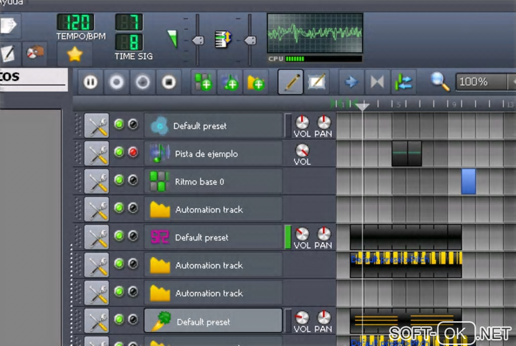
Task: Click VOL knob of Pista de ejemplo
Action: [302, 150]
